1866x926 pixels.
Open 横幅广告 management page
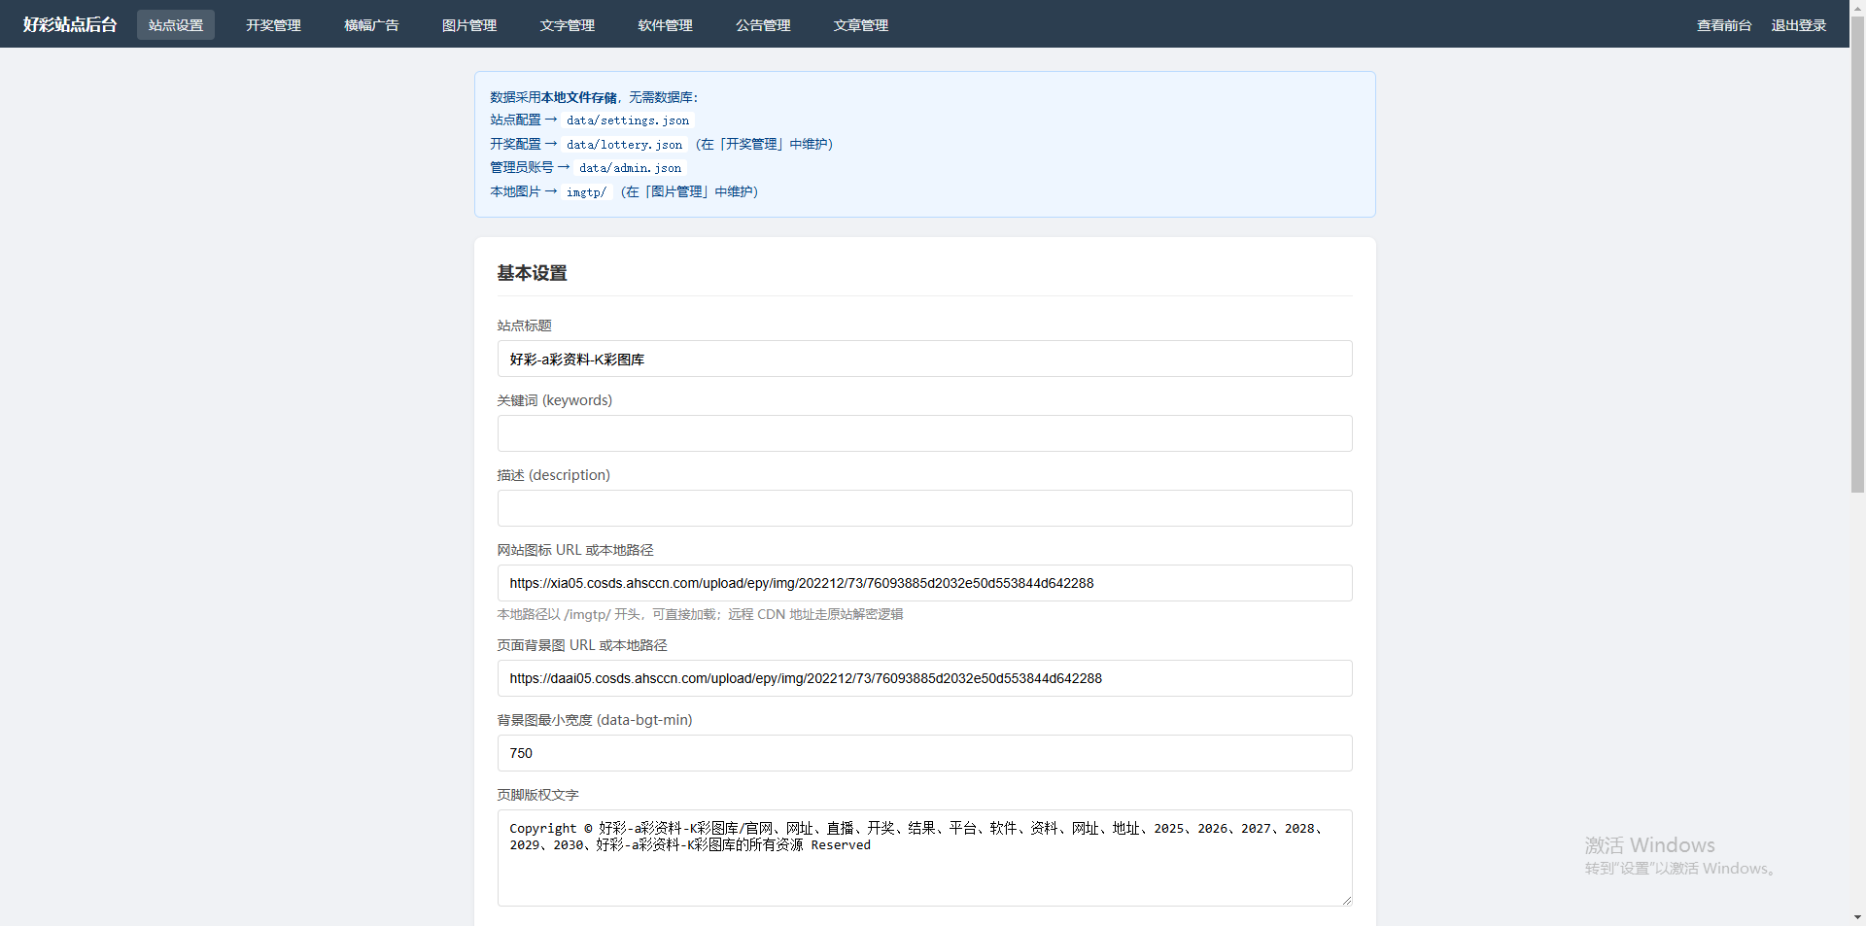(x=371, y=25)
